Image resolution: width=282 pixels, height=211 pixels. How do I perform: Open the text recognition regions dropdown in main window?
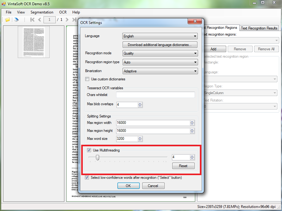[241, 40]
